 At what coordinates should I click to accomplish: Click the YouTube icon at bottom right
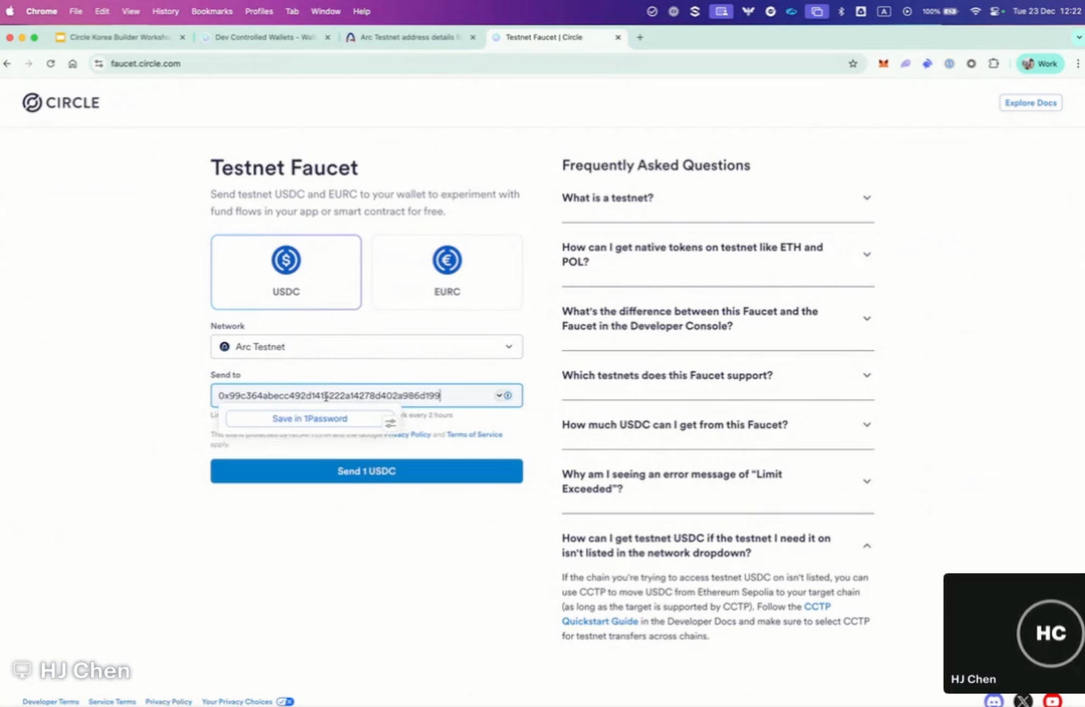(1052, 702)
